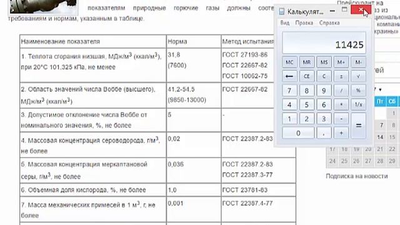
Task: Click the (9850-13000) value in table
Action: (x=187, y=100)
